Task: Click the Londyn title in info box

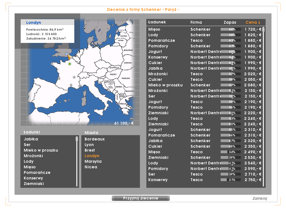Action: click(x=34, y=23)
